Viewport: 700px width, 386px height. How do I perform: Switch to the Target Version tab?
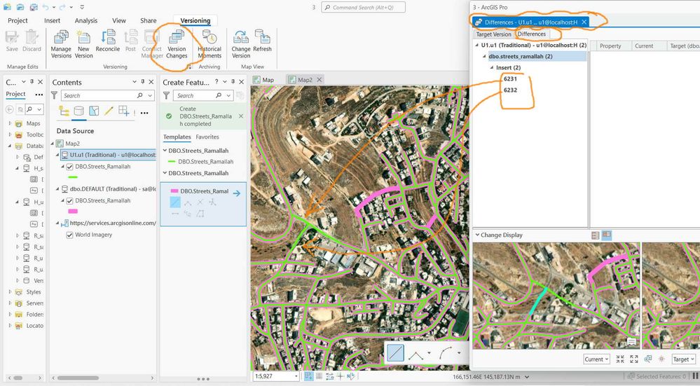pyautogui.click(x=493, y=34)
